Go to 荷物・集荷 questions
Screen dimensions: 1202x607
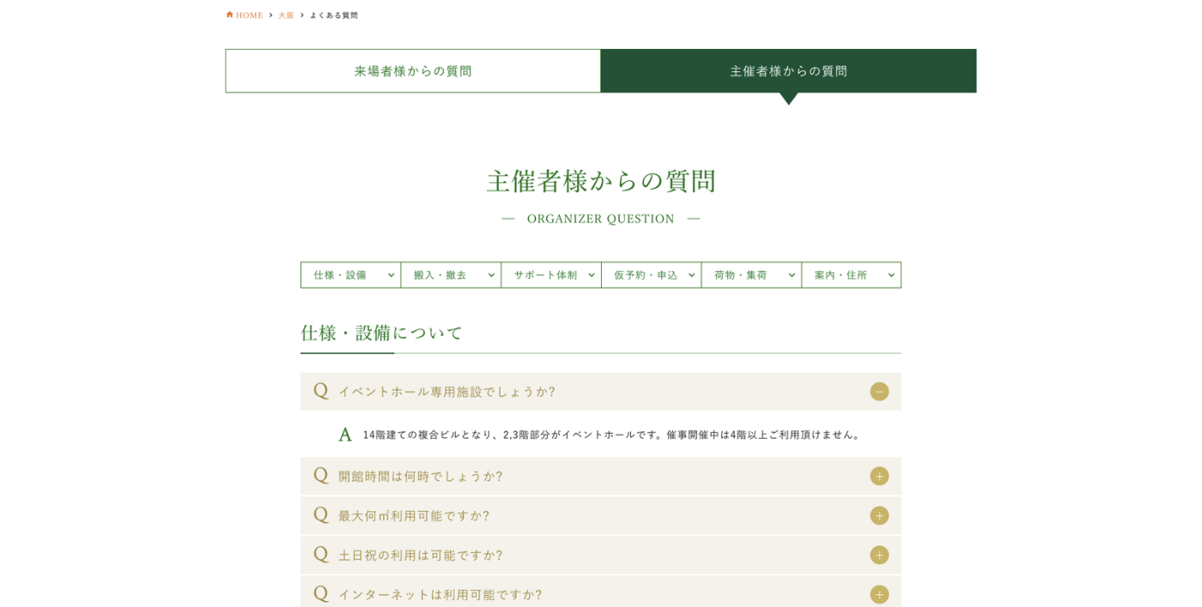click(751, 275)
